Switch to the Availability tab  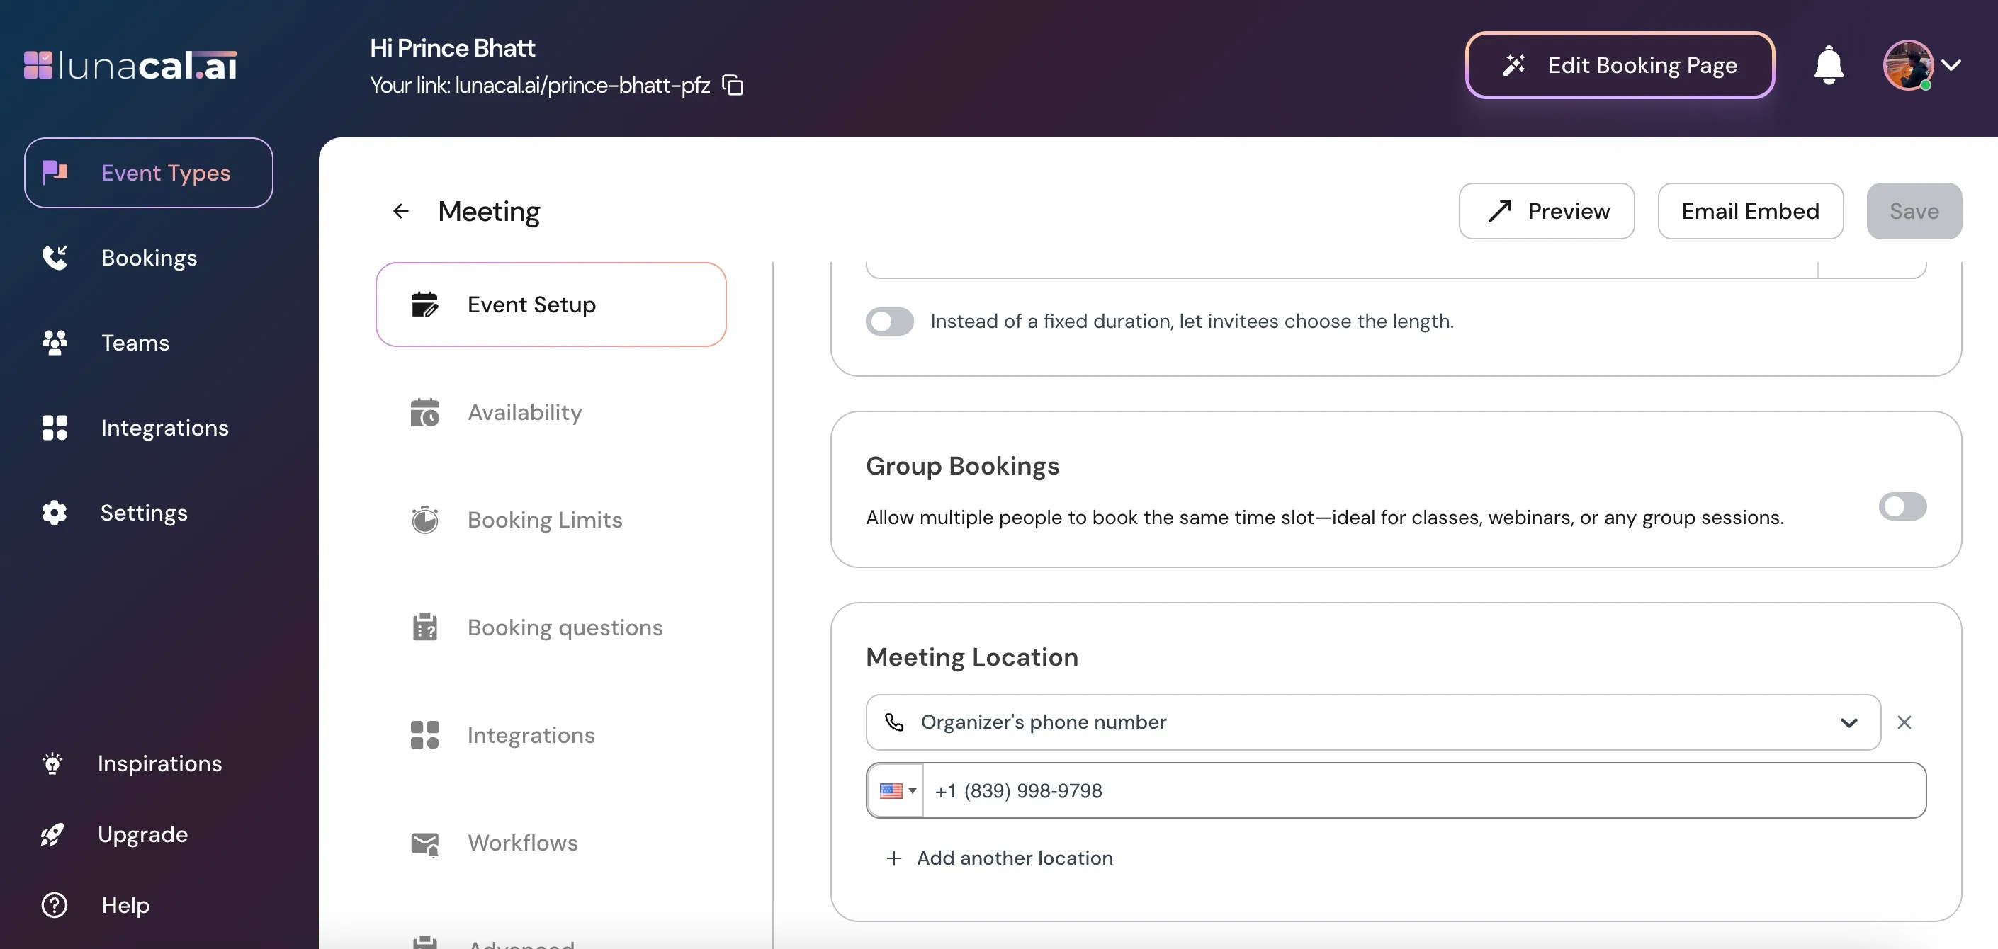coord(524,412)
